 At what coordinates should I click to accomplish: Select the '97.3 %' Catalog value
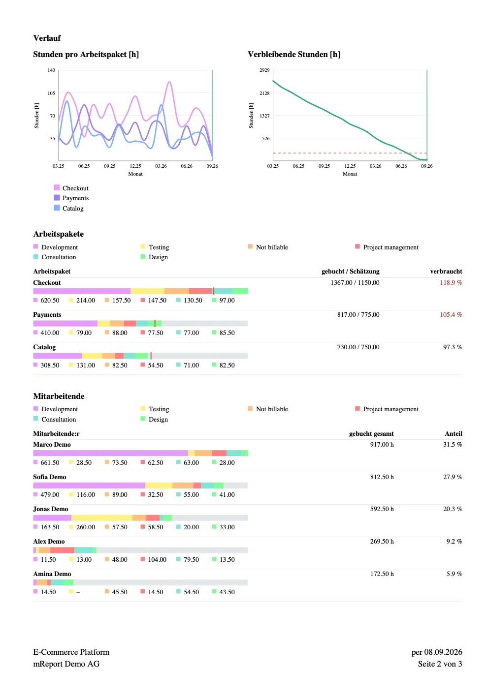click(x=453, y=347)
